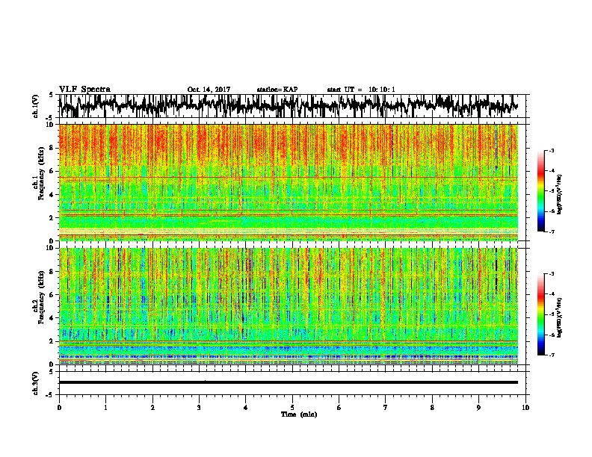This screenshot has width=592, height=457.
Task: Click the ch.2 spectrogram panel
Action: click(x=289, y=306)
